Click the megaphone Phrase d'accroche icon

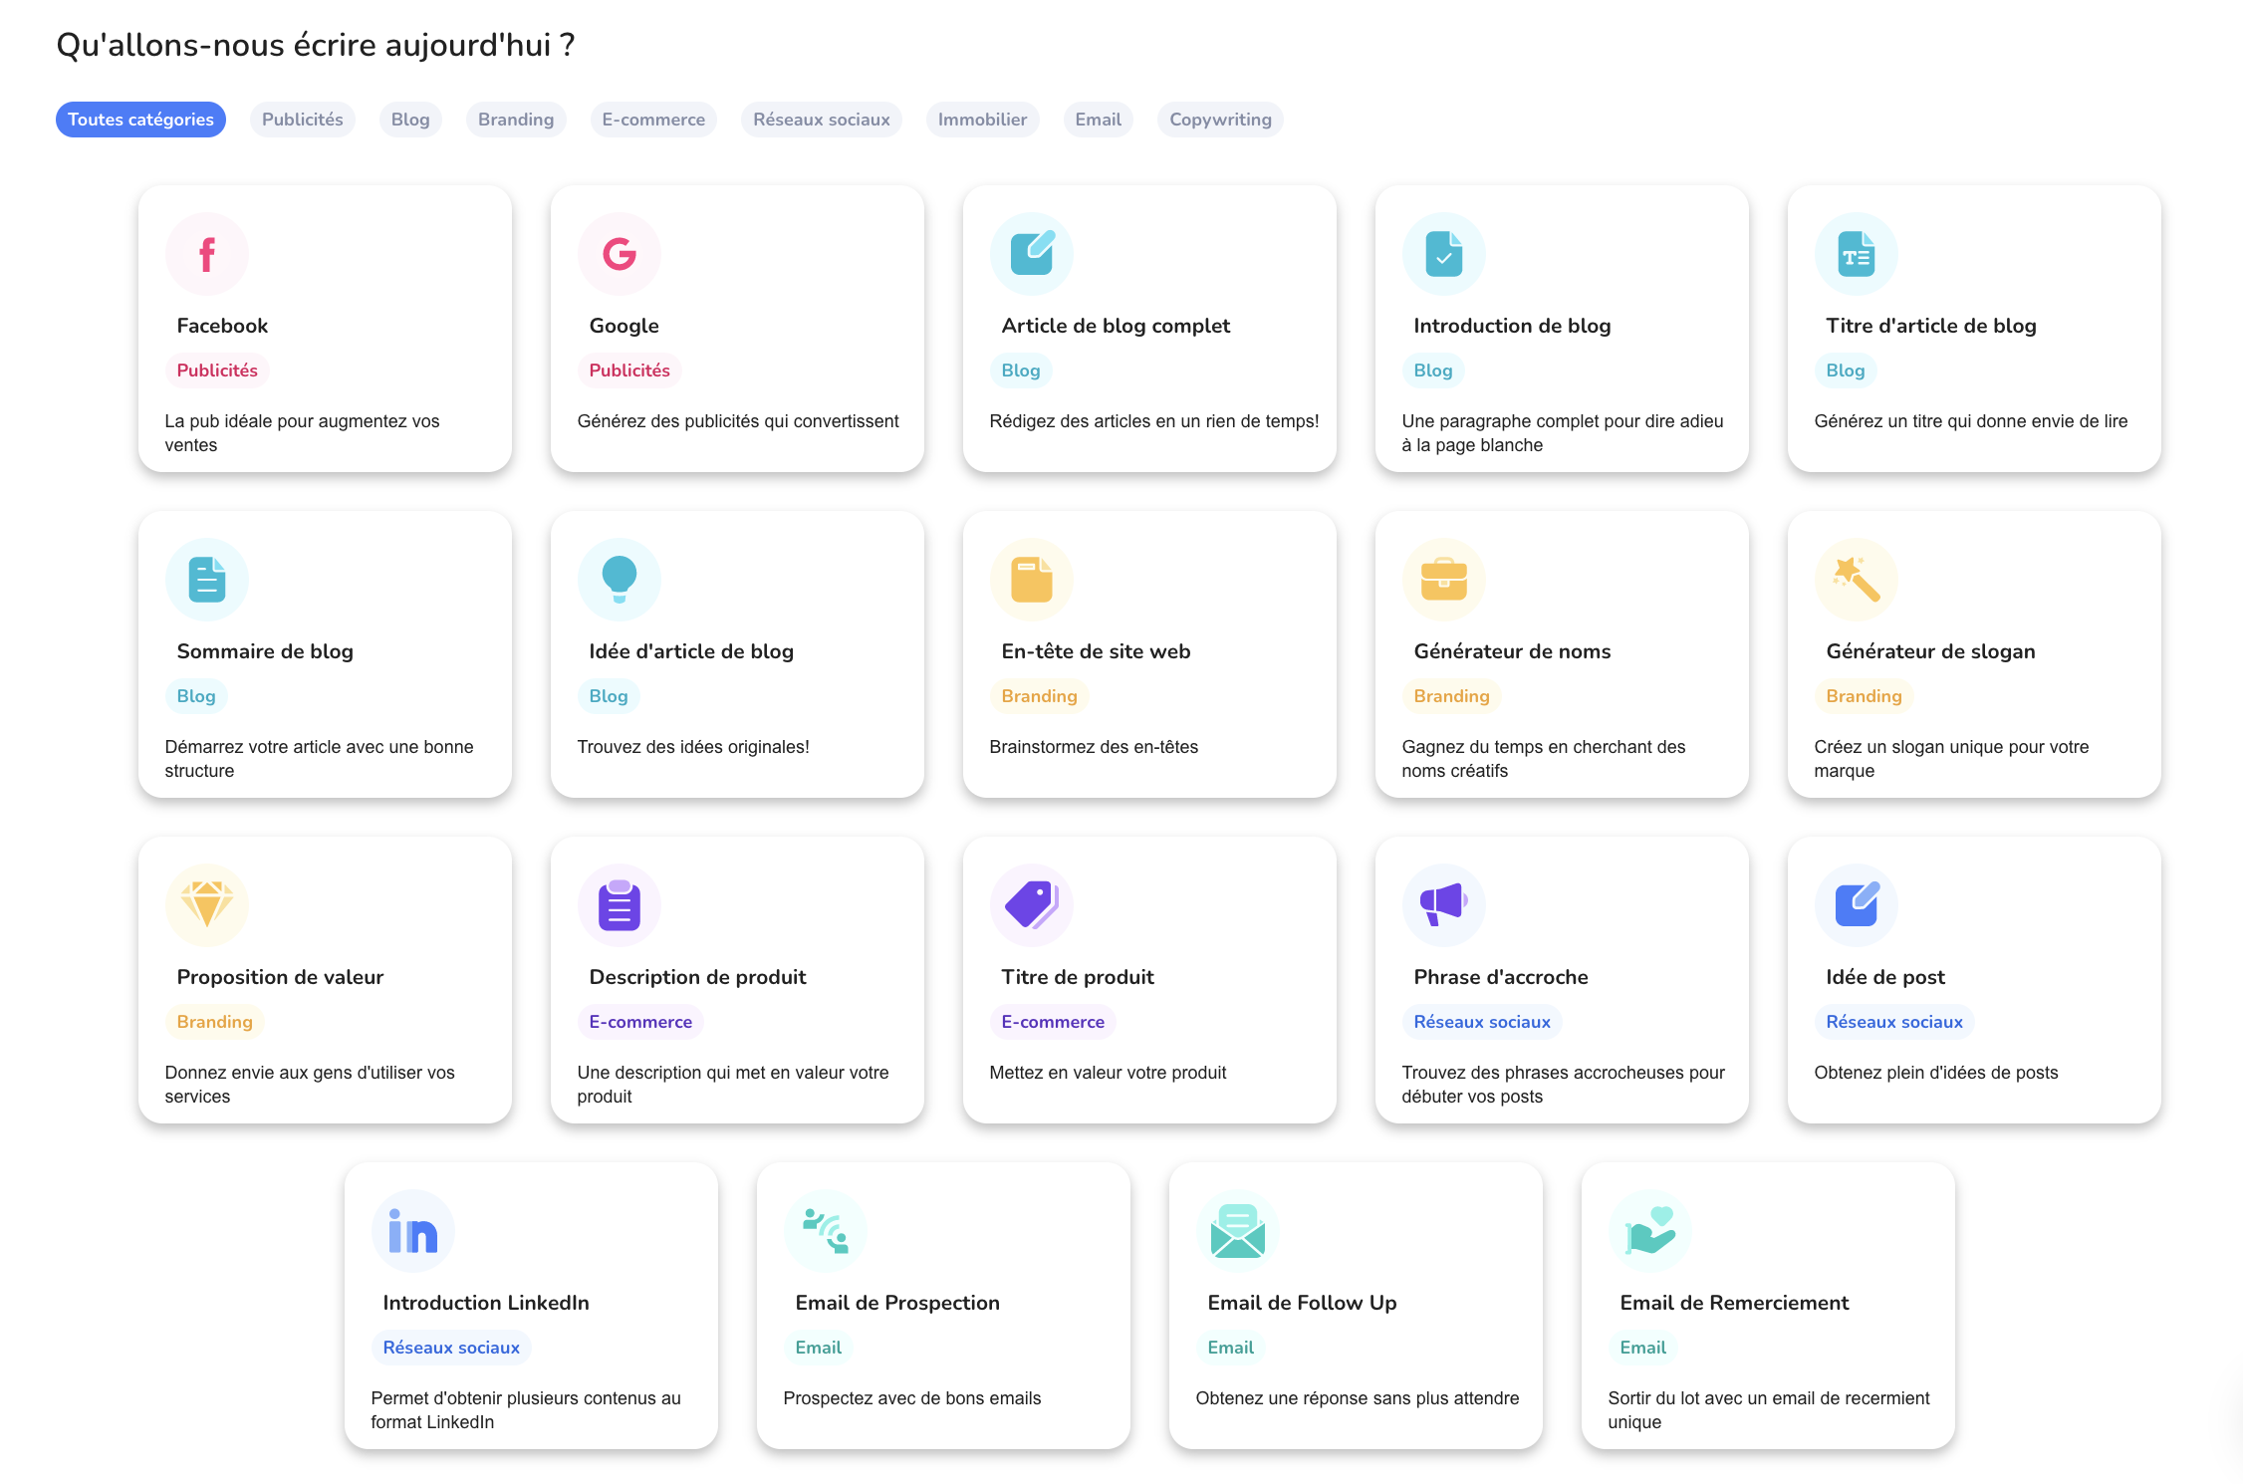coord(1444,904)
